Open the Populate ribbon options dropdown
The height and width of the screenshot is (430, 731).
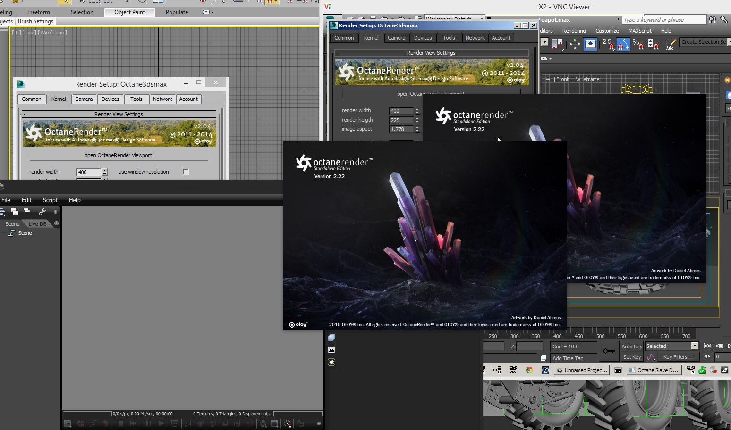pyautogui.click(x=208, y=12)
